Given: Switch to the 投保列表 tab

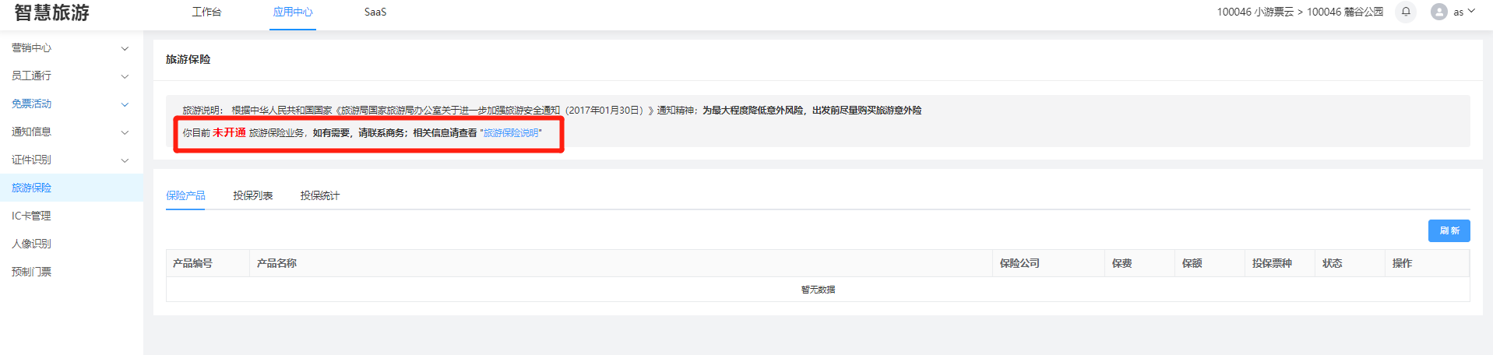Looking at the screenshot, I should [x=252, y=196].
